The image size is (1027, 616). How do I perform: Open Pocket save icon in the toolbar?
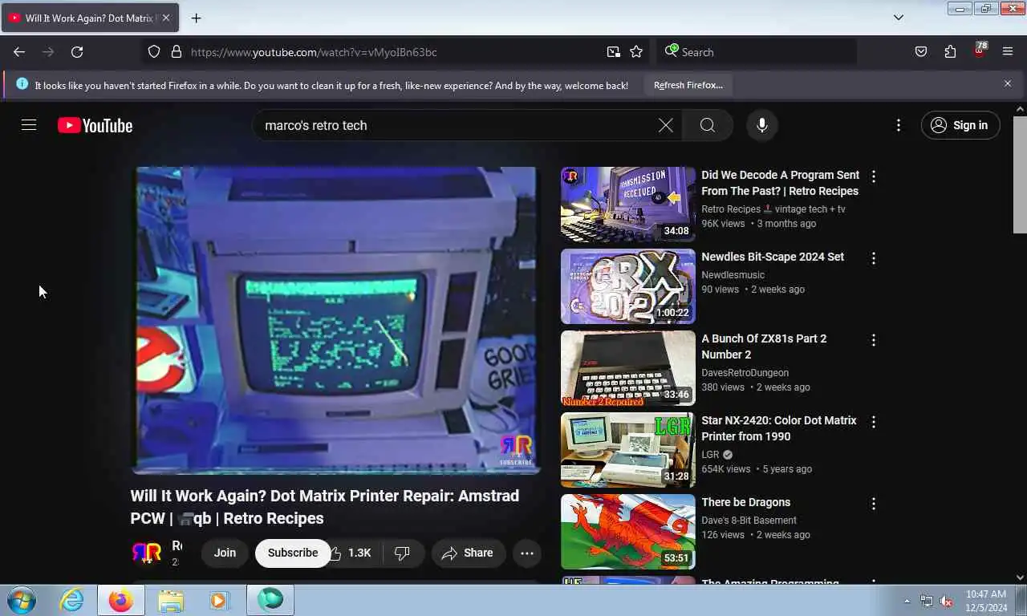pos(921,52)
